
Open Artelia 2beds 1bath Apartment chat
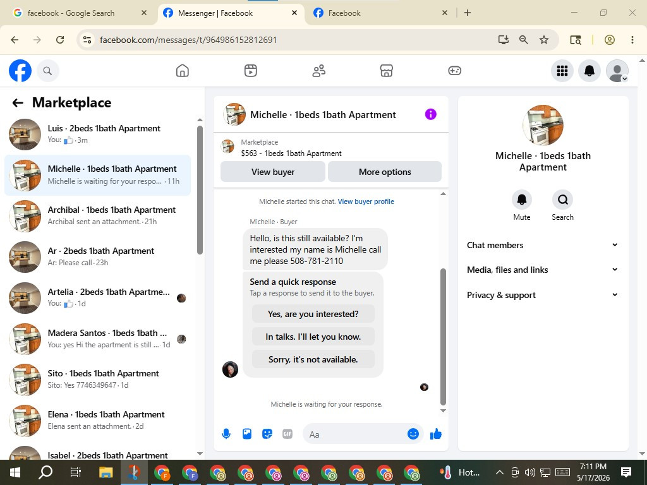point(98,297)
